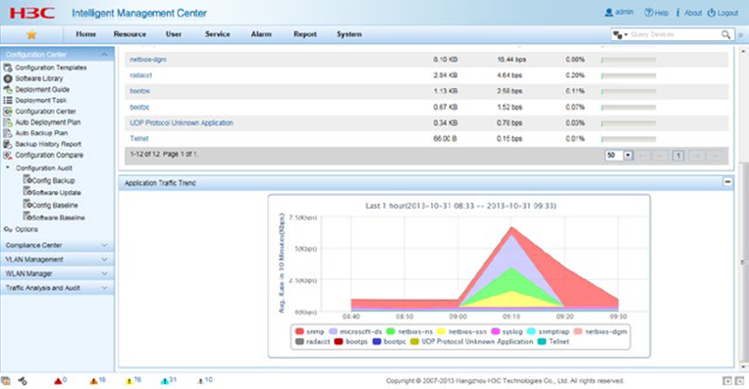
Task: Open the Deployment Guide item
Action: (x=42, y=89)
